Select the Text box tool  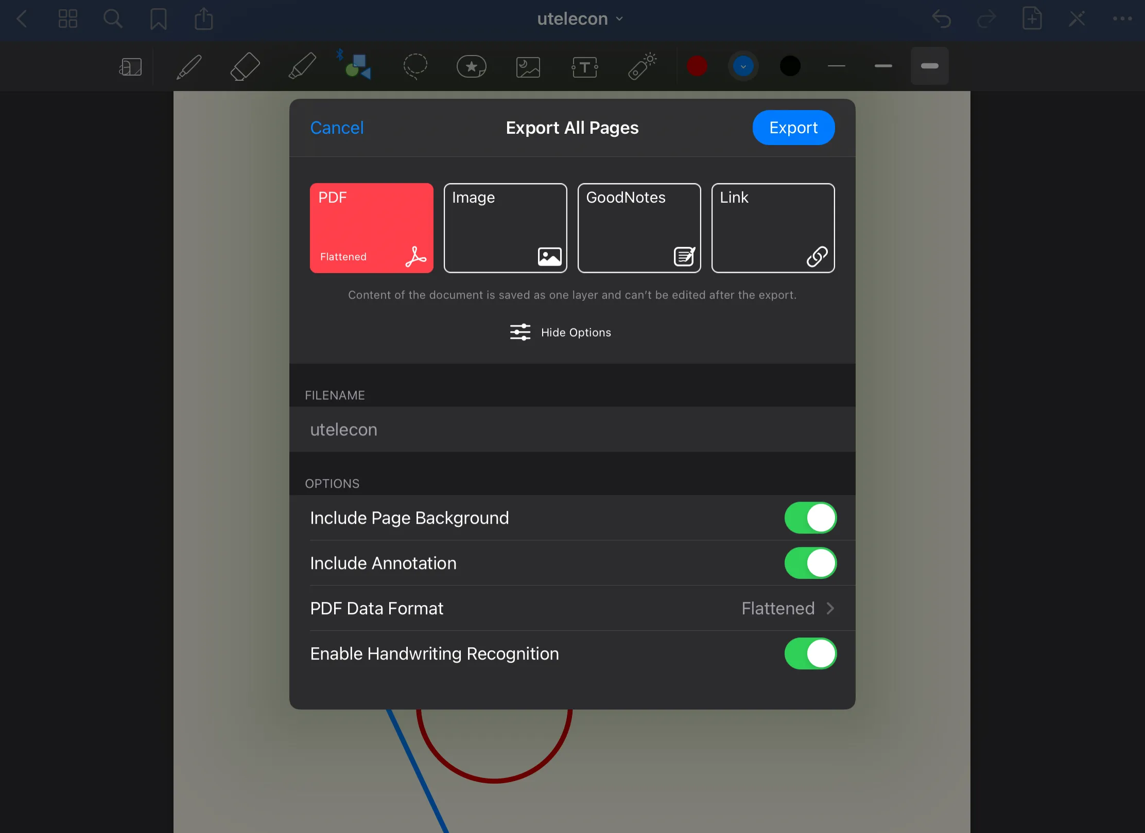584,67
